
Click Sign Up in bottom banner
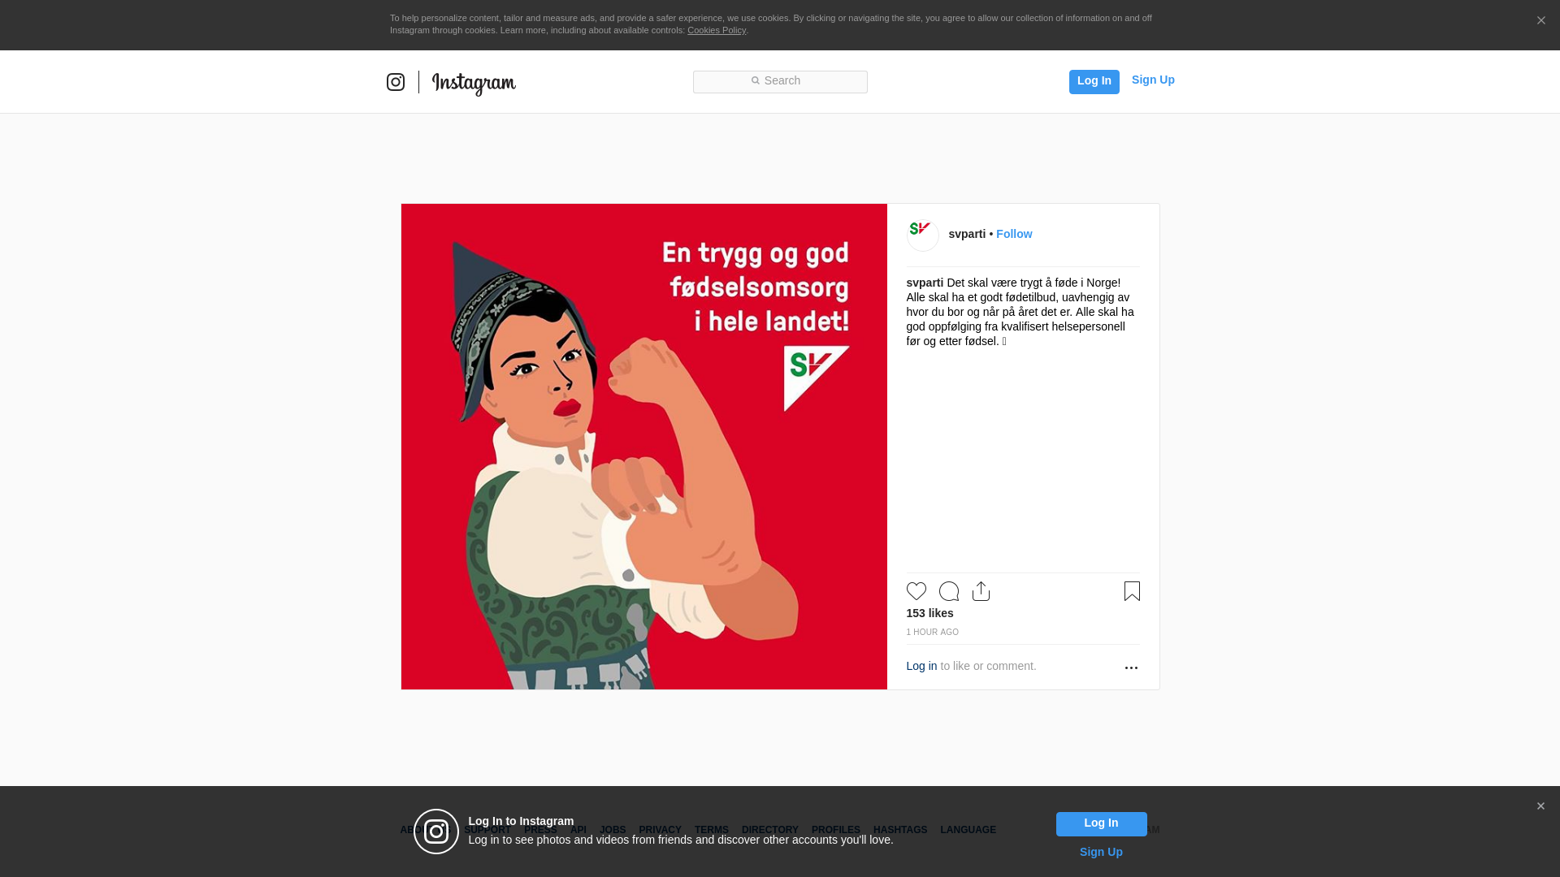pyautogui.click(x=1101, y=852)
